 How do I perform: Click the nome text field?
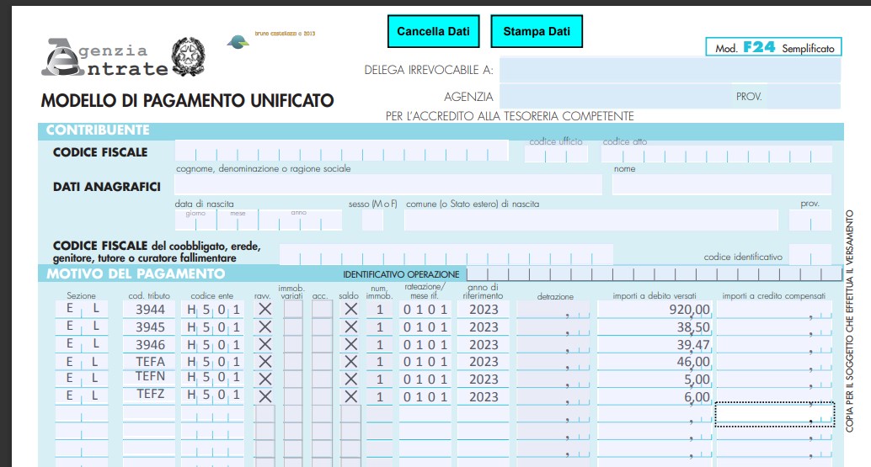720,184
